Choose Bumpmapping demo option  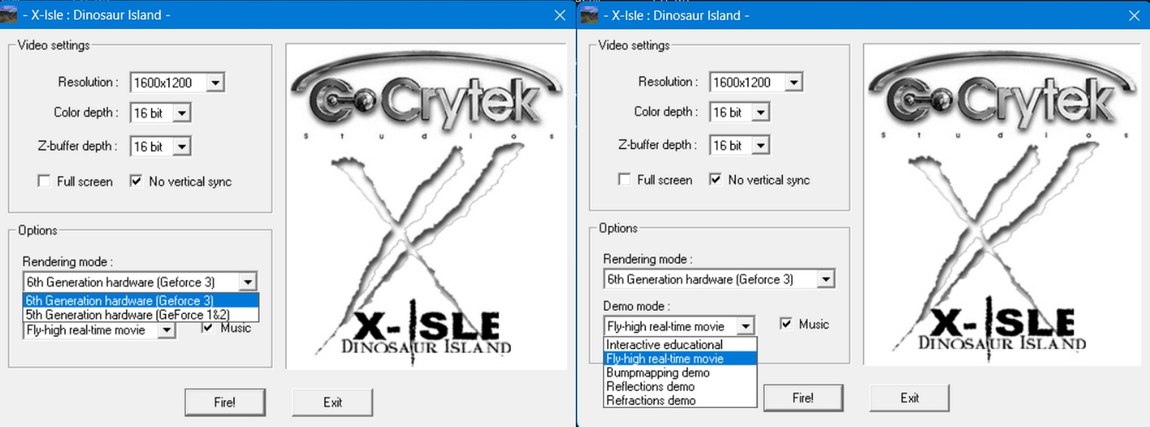click(x=680, y=372)
